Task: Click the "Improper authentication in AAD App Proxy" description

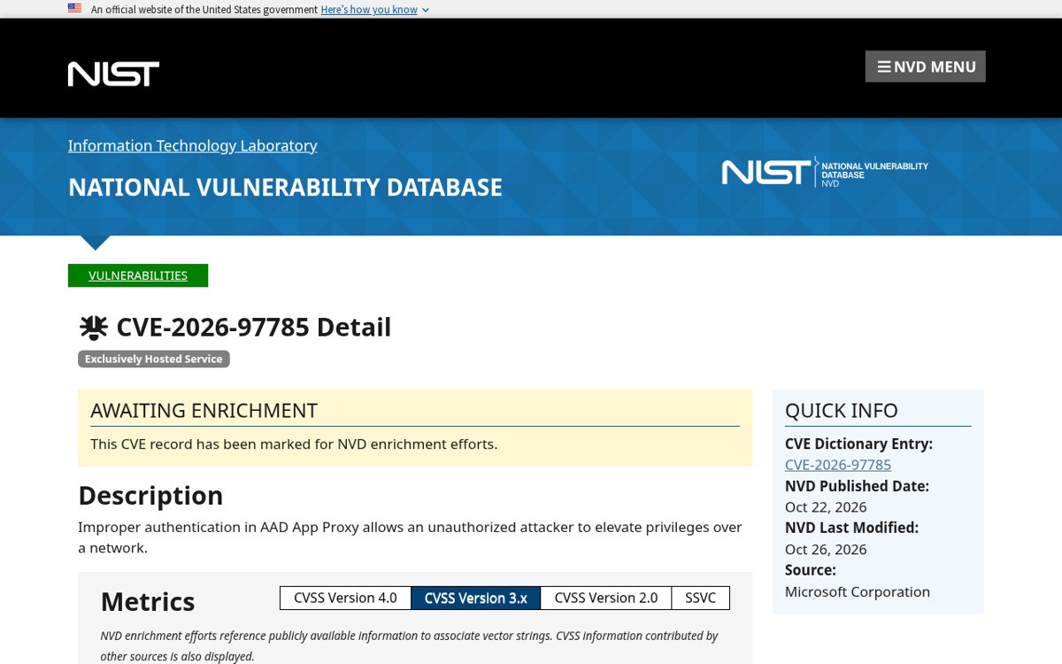Action: (410, 537)
